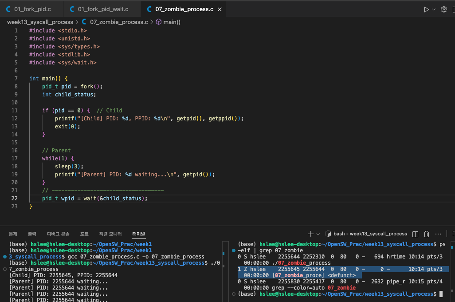Close the 07_zombie_process.c tab
This screenshot has width=455, height=302.
click(x=220, y=9)
